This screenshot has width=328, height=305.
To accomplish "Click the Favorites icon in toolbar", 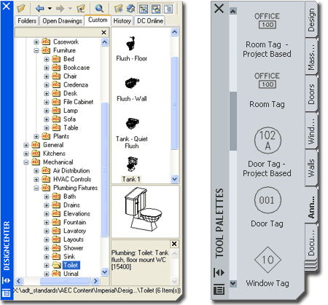I will [x=119, y=9].
